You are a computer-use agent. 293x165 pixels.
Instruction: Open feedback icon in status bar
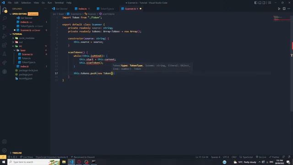pos(283,157)
